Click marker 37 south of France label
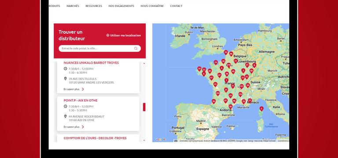The height and width of the screenshot is (158, 338). (226, 90)
